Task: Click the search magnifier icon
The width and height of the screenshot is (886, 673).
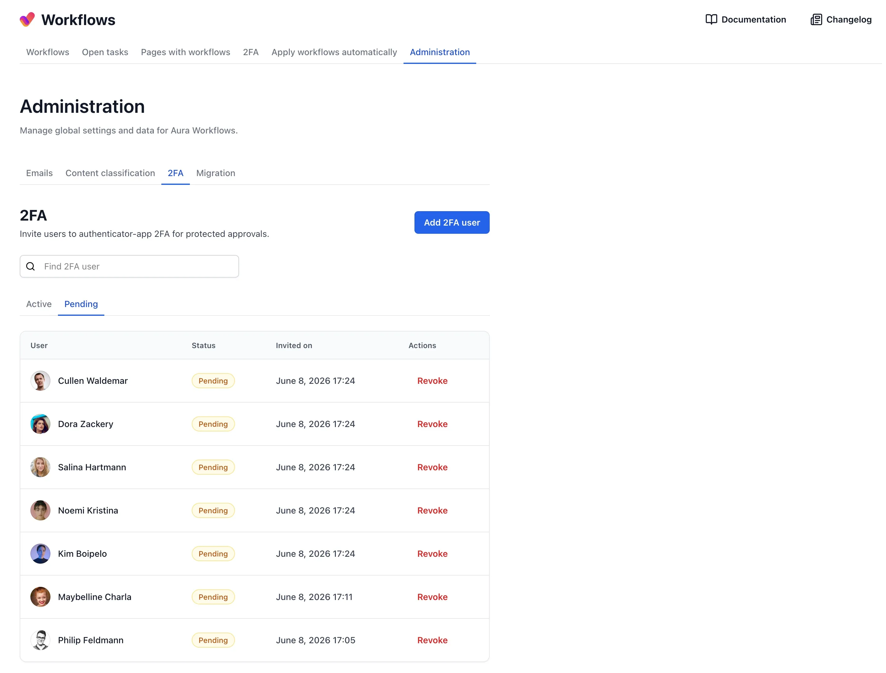Action: click(x=30, y=266)
